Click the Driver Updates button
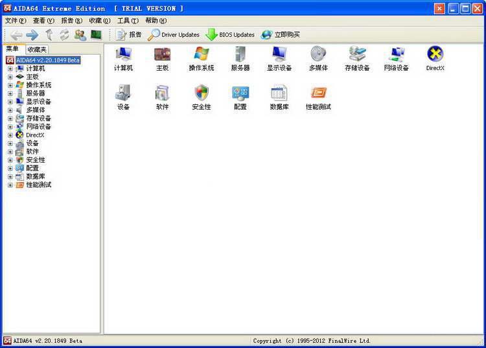The width and height of the screenshot is (486, 348). (174, 35)
